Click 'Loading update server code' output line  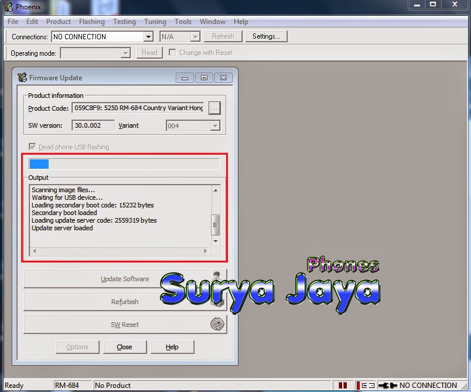pos(94,220)
